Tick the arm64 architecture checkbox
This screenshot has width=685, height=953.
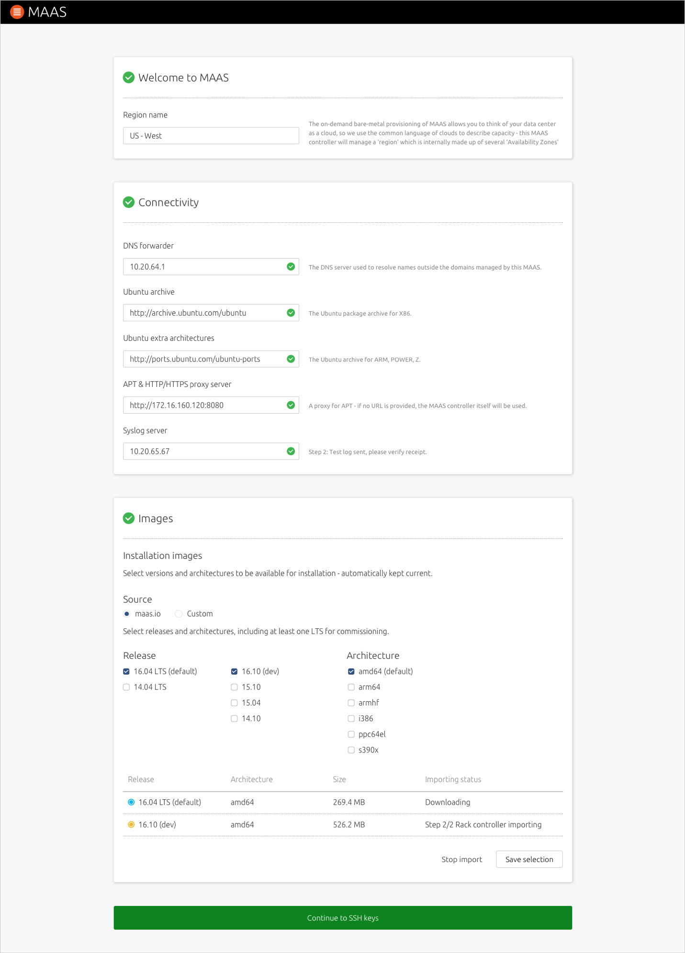pos(351,687)
